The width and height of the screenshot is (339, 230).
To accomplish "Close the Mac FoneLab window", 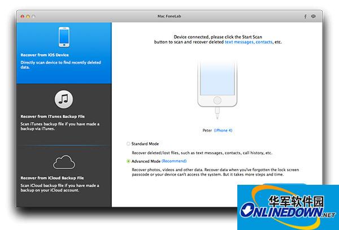I will [22, 16].
